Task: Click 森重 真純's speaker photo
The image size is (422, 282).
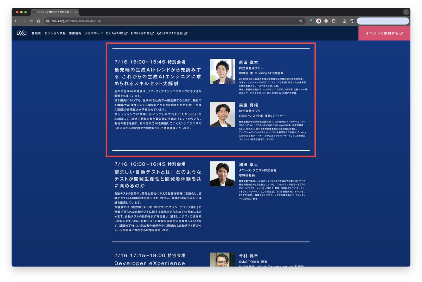Action: 222,114
